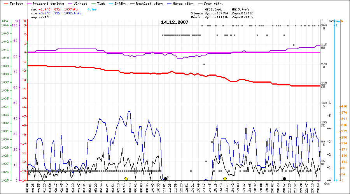Click the 180 S wind direction label
The image size is (350, 194).
(324, 104)
